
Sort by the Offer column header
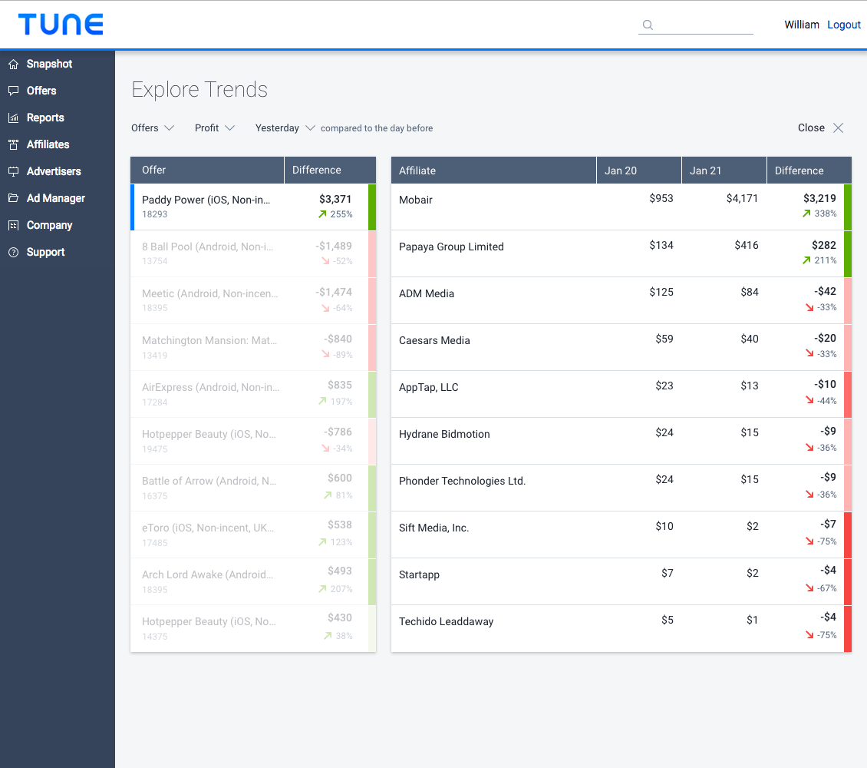207,170
